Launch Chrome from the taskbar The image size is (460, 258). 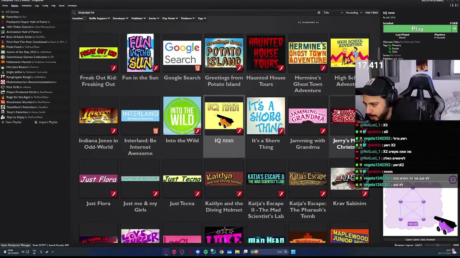[221, 252]
